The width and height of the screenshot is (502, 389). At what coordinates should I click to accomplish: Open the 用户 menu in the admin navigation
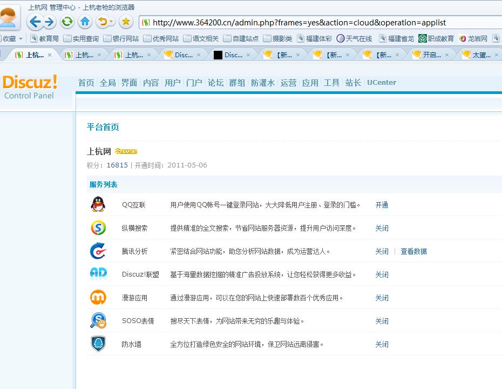pos(172,83)
